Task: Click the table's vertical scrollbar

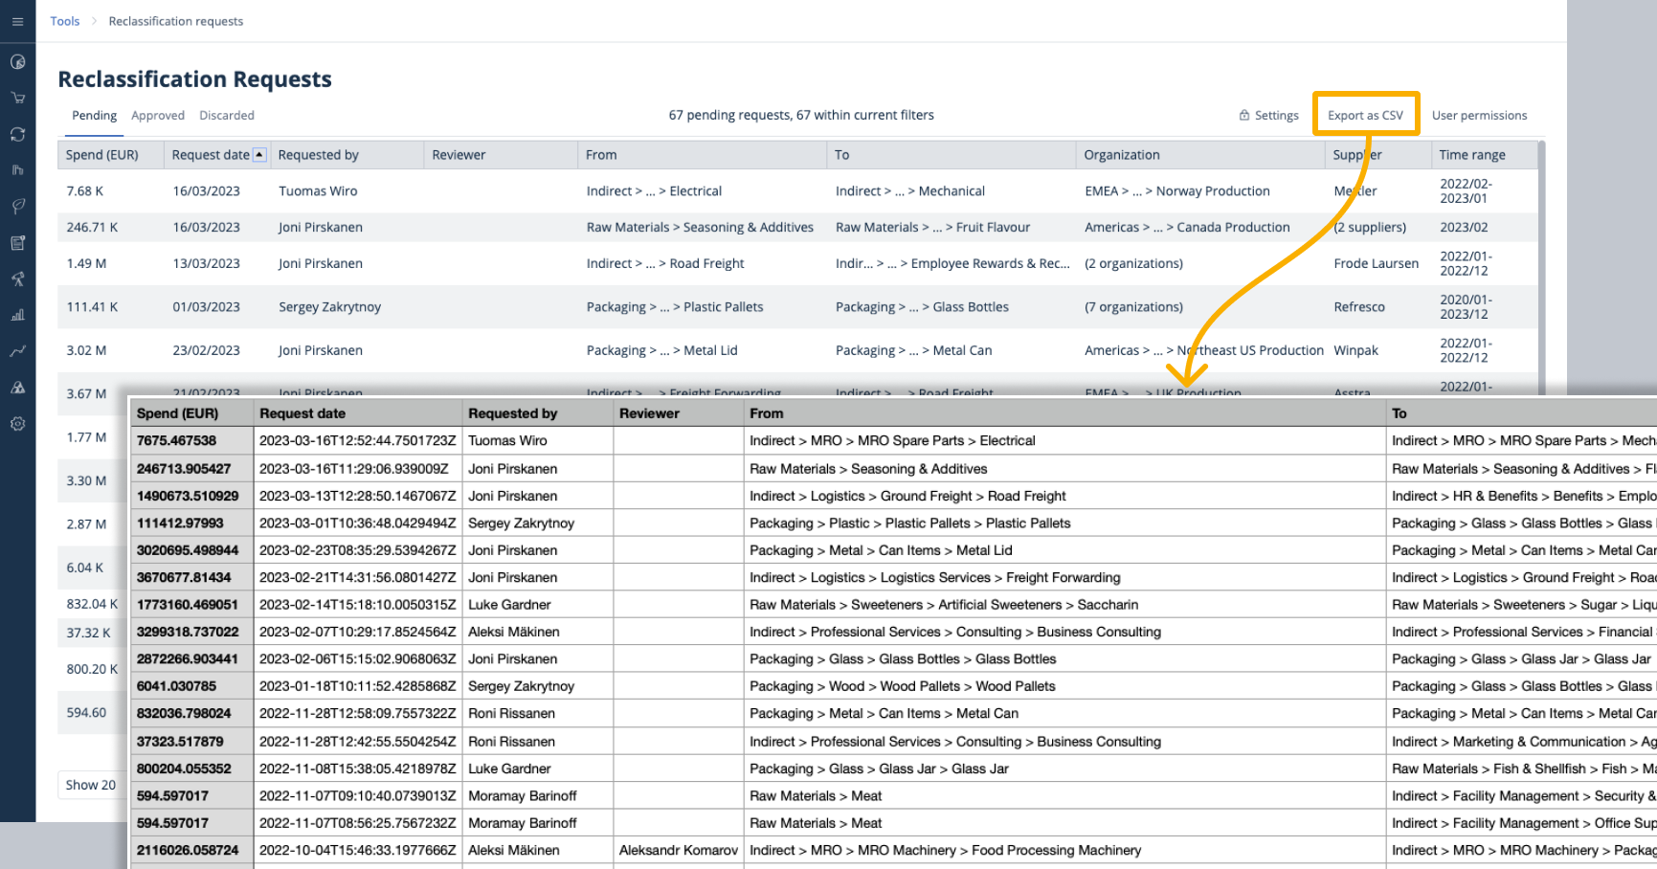Action: tap(1540, 258)
